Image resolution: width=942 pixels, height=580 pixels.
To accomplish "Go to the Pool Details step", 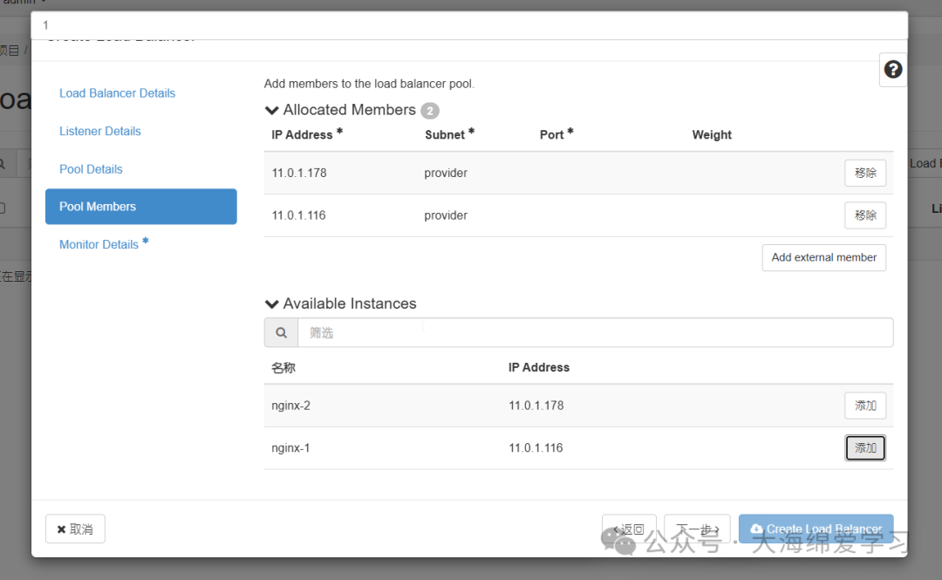I will (91, 169).
